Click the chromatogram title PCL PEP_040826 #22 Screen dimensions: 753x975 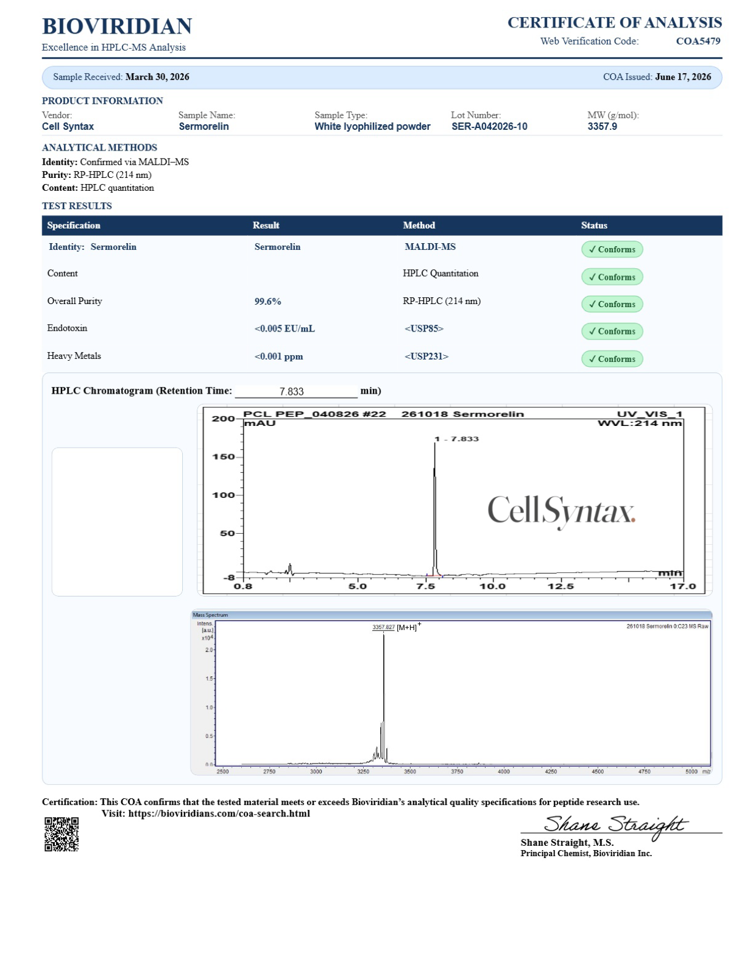[314, 414]
